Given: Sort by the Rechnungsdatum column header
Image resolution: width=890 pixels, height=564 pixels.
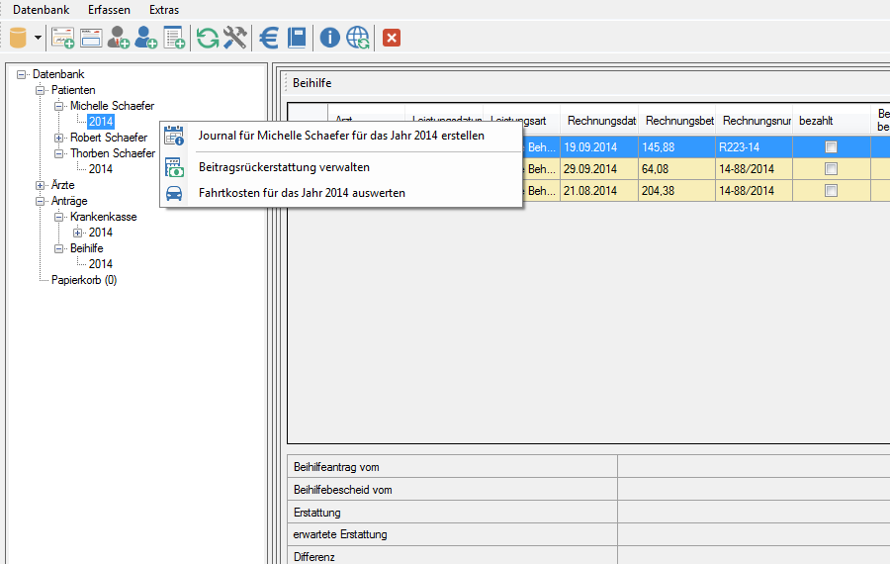Looking at the screenshot, I should (x=600, y=121).
